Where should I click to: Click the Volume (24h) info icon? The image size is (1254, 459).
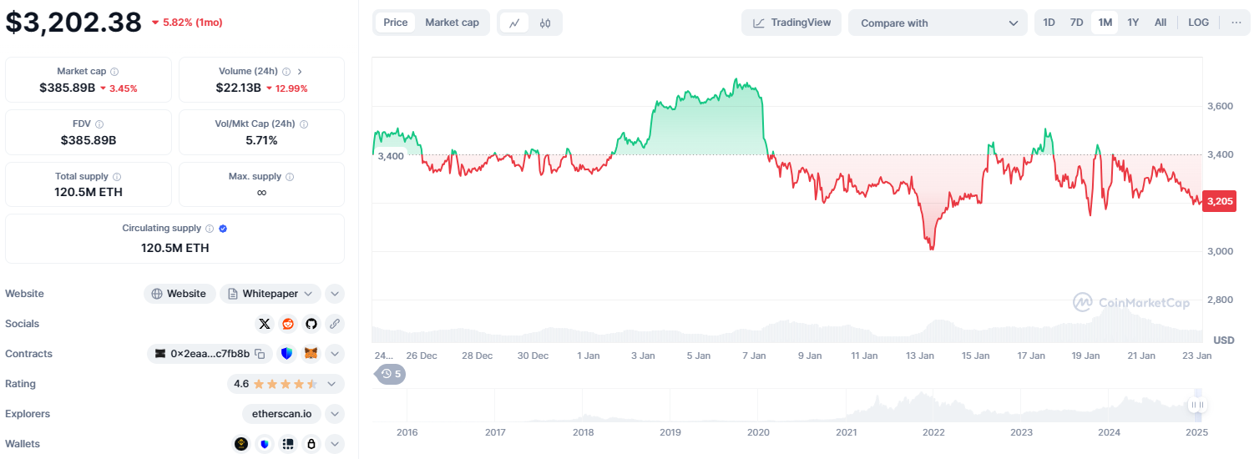tap(286, 72)
